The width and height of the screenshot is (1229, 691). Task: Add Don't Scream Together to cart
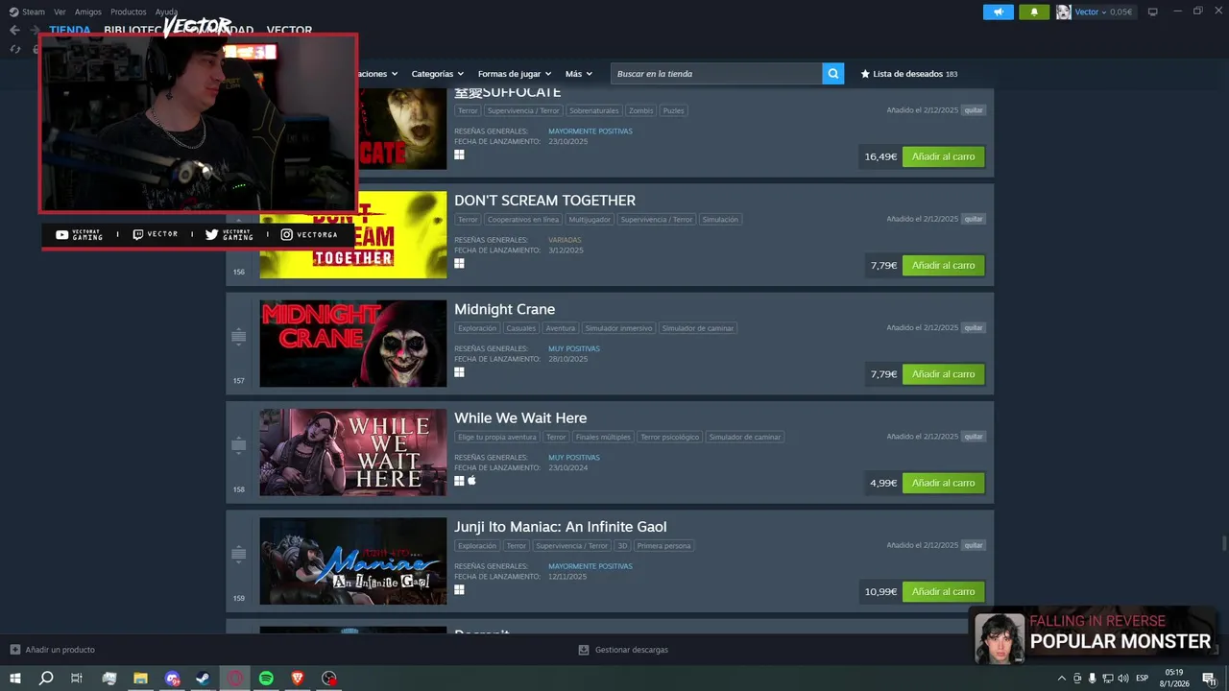coord(943,265)
